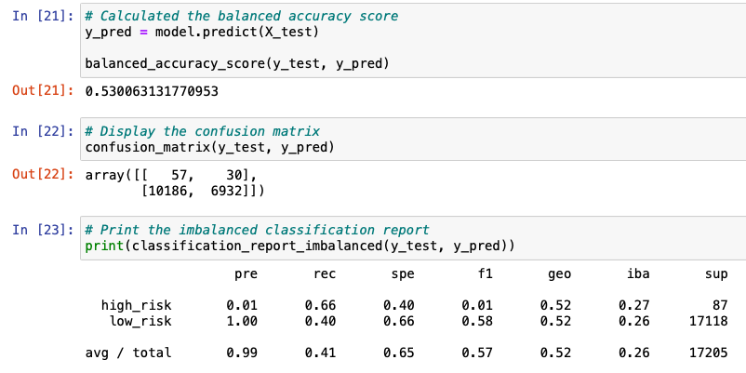Screen dimensions: 746x373
Task: Click low_risk f1 value 0.58
Action: point(477,321)
